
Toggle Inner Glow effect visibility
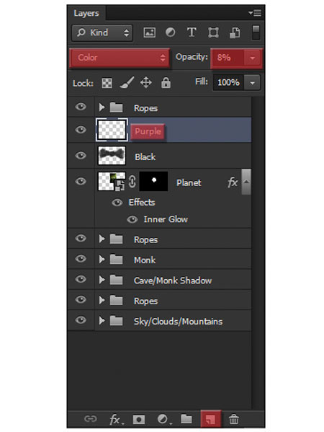coord(132,219)
